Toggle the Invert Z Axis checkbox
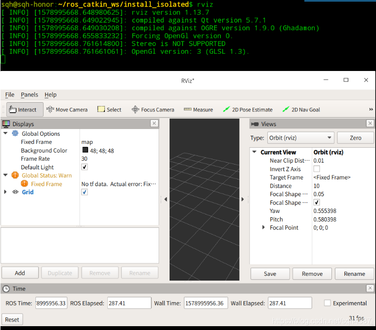The image size is (376, 330). 317,169
